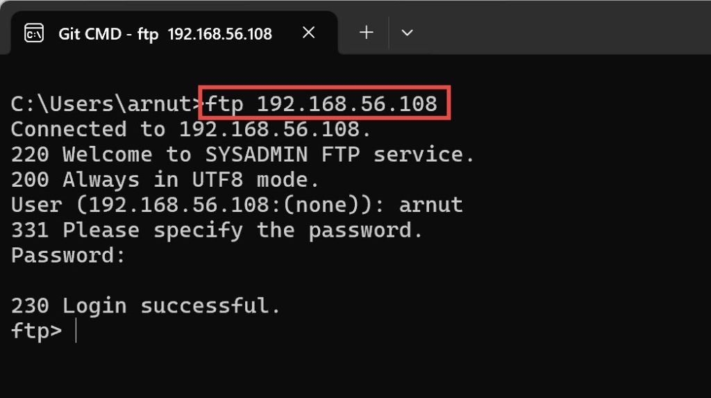Open a new terminal tab
This screenshot has width=711, height=398.
(x=366, y=33)
